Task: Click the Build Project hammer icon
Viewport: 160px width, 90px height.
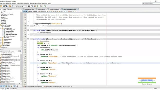Action: pyautogui.click(x=32, y=6)
